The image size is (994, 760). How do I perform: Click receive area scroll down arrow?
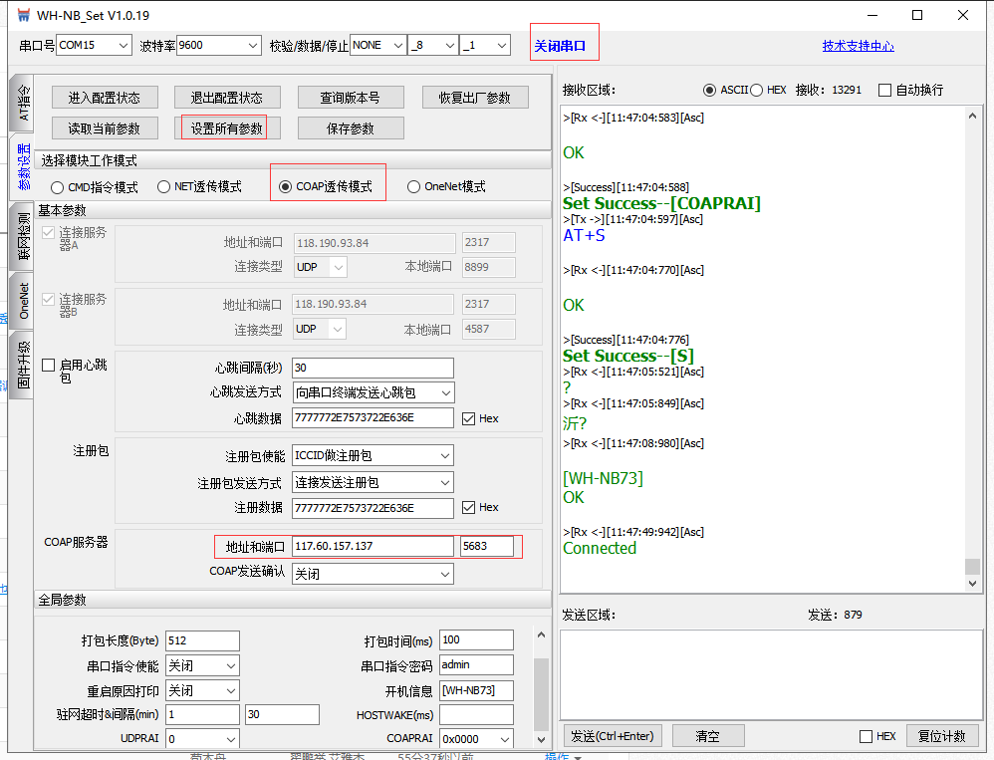tap(972, 584)
